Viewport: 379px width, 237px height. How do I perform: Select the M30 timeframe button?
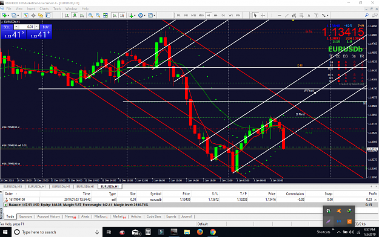[201, 16]
